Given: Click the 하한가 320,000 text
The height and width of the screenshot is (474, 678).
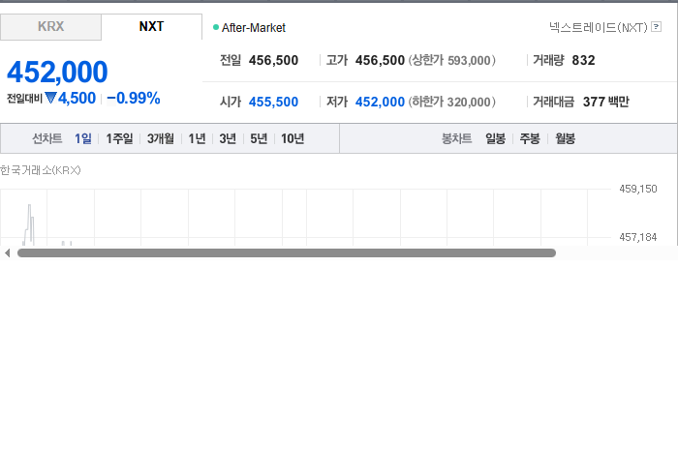Looking at the screenshot, I should coord(452,102).
